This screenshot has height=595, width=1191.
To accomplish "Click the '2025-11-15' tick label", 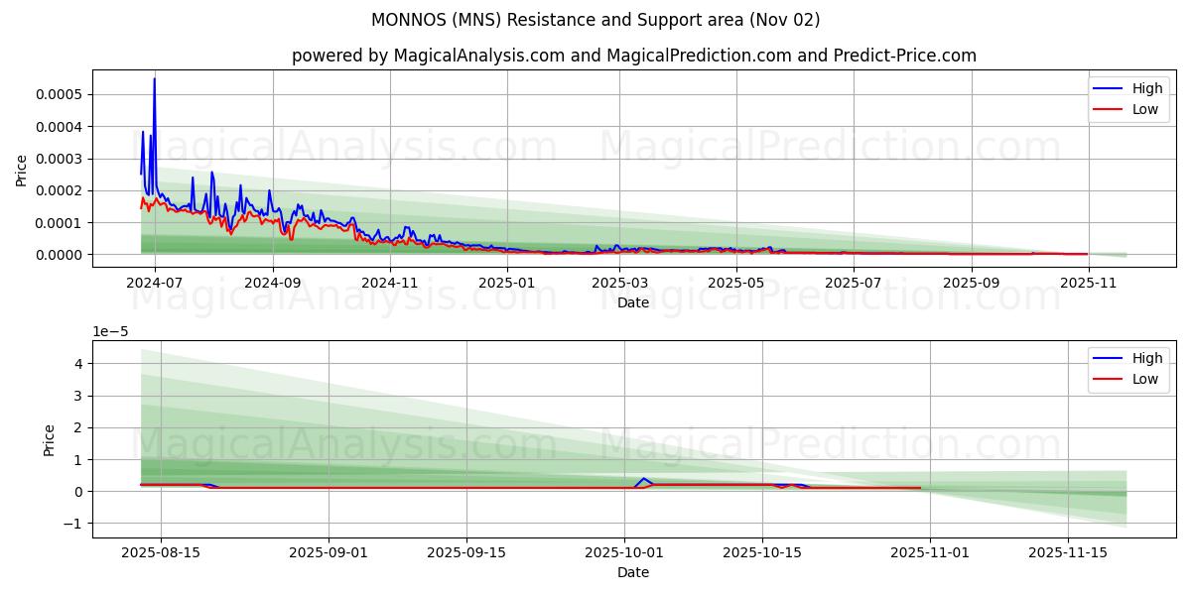I will (1068, 552).
